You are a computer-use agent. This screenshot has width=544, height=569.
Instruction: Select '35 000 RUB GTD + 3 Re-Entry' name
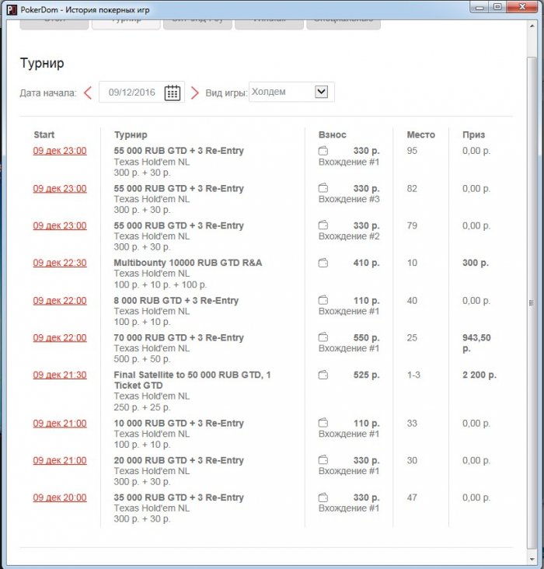179,497
